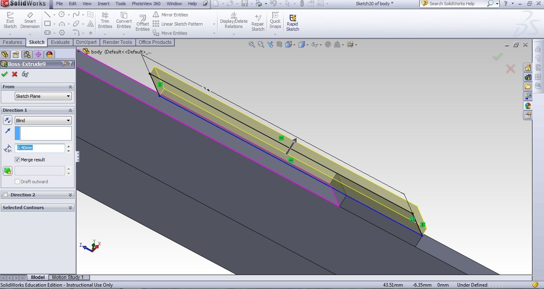Toggle the draft on/off button
This screenshot has height=289, width=544.
(x=7, y=171)
